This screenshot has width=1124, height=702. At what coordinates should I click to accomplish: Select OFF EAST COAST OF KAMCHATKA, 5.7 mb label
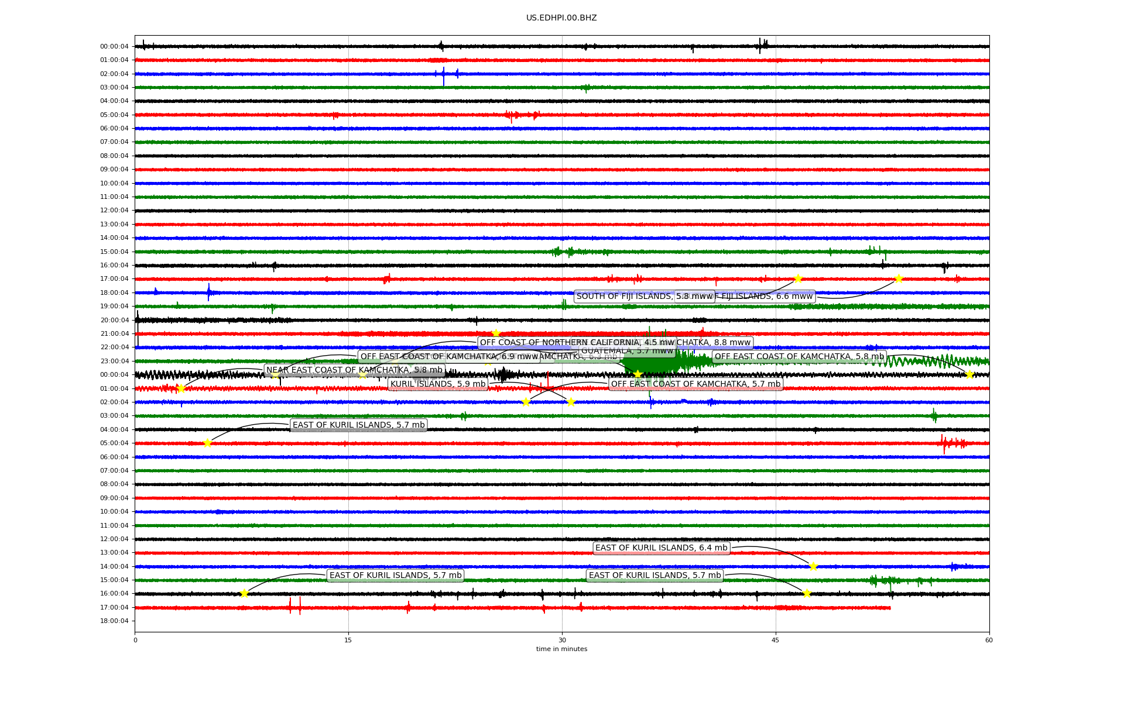tap(695, 384)
